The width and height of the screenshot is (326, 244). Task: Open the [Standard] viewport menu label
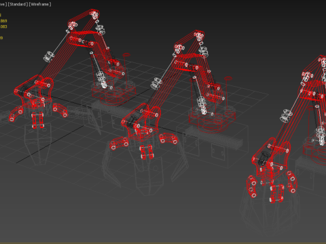coord(18,4)
